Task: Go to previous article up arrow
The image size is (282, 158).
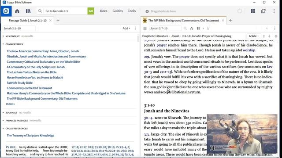Action: pos(264,36)
